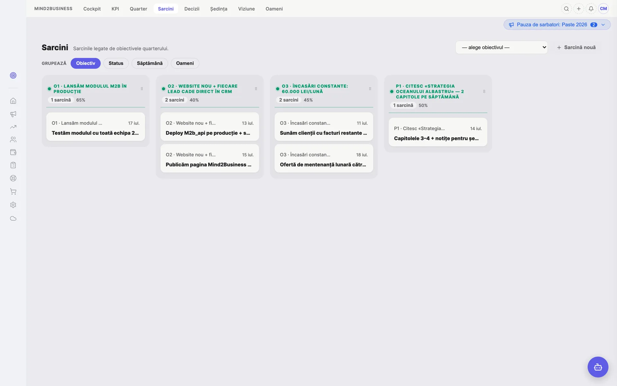Image resolution: width=617 pixels, height=386 pixels.
Task: Click drag handle of O2 column
Action: 256,89
